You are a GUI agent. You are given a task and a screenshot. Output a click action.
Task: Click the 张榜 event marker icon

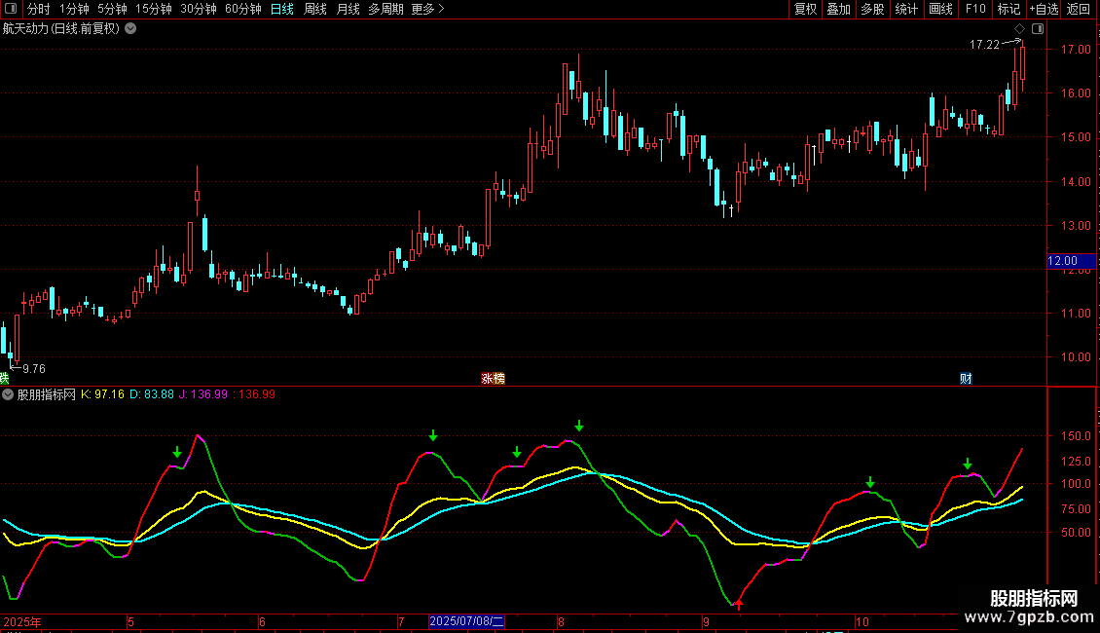493,378
